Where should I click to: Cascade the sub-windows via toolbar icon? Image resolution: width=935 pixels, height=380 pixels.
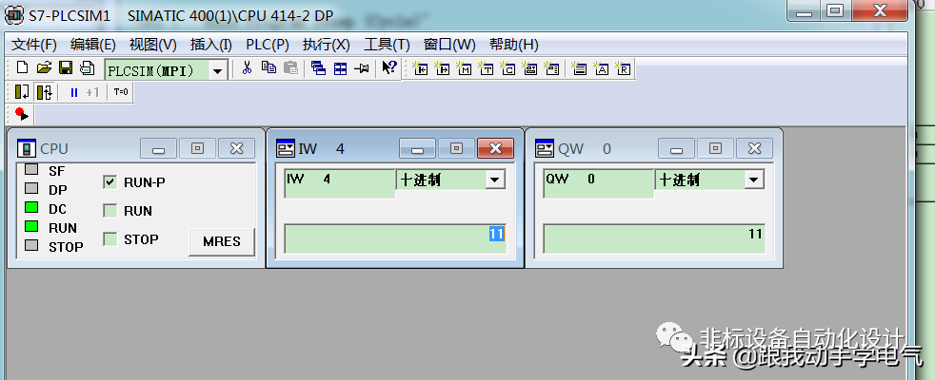[318, 68]
